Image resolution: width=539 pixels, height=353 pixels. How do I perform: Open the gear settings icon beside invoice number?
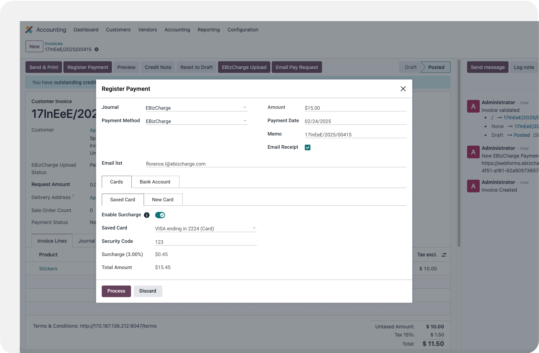pyautogui.click(x=96, y=49)
